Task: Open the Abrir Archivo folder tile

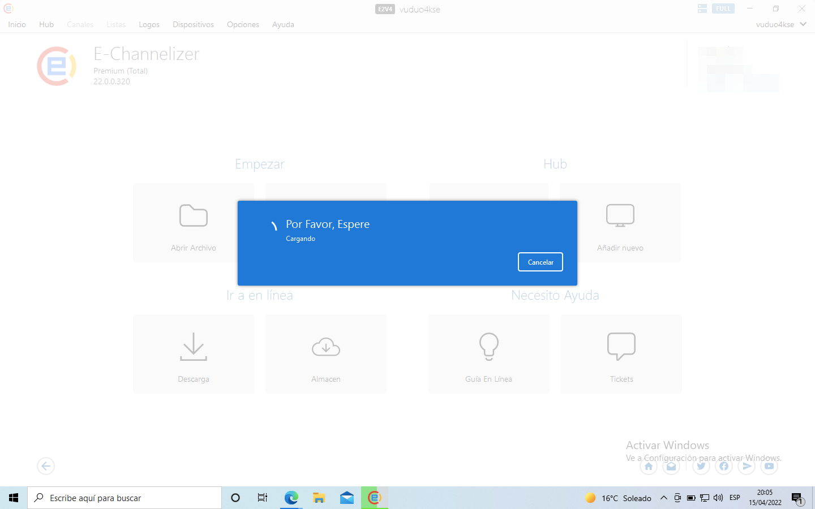Action: point(193,223)
